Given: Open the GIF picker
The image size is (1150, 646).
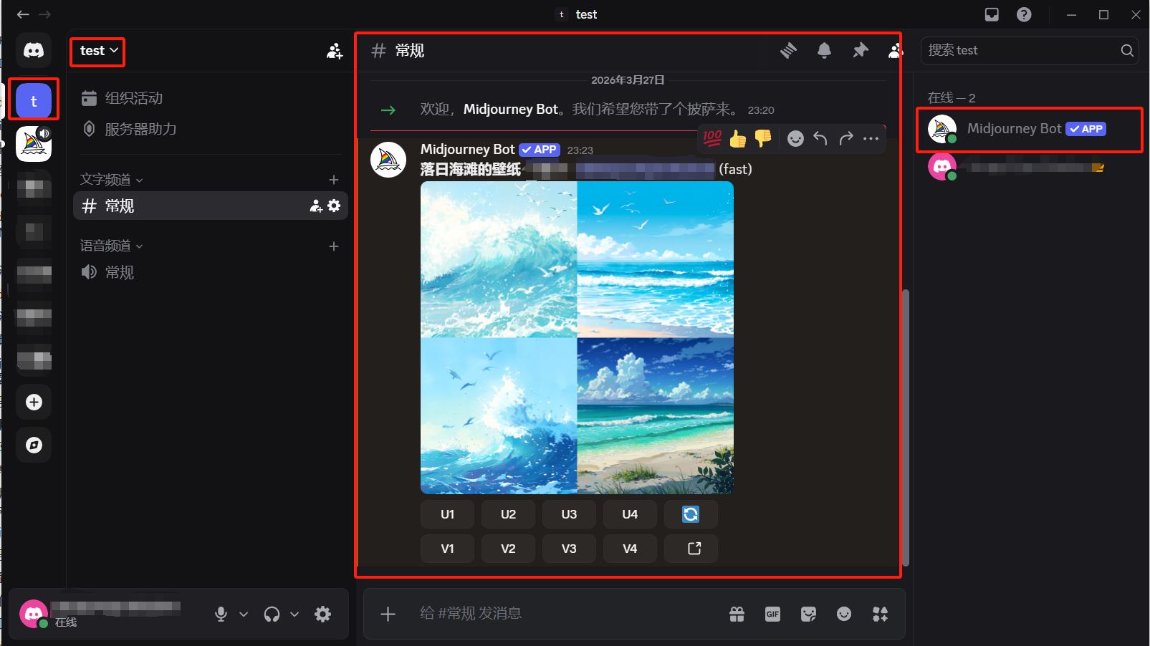Looking at the screenshot, I should [x=772, y=614].
